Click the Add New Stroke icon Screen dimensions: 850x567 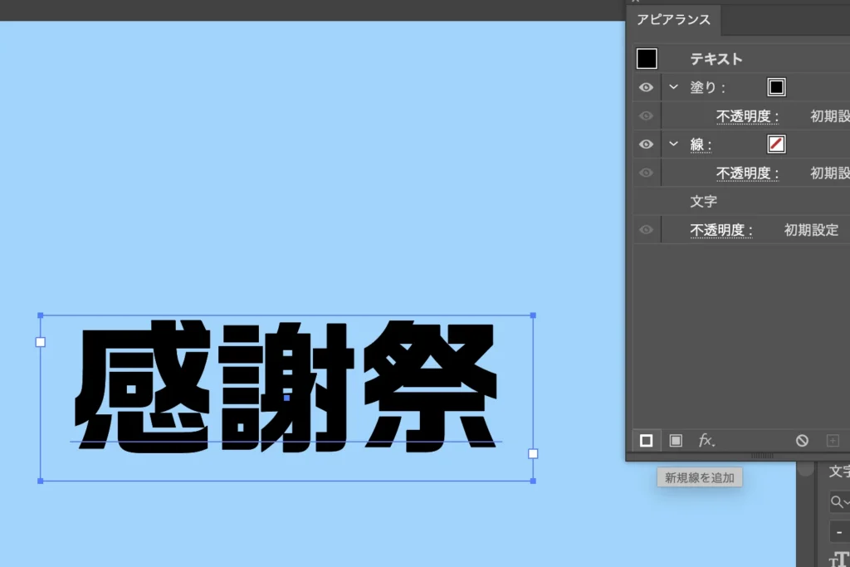646,441
